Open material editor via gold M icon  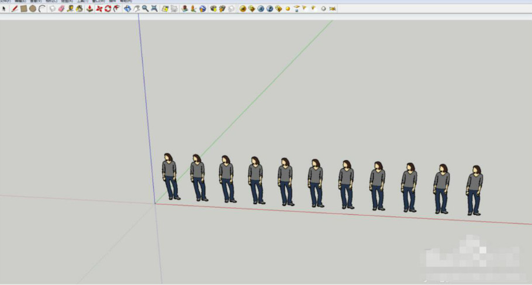[x=243, y=9]
